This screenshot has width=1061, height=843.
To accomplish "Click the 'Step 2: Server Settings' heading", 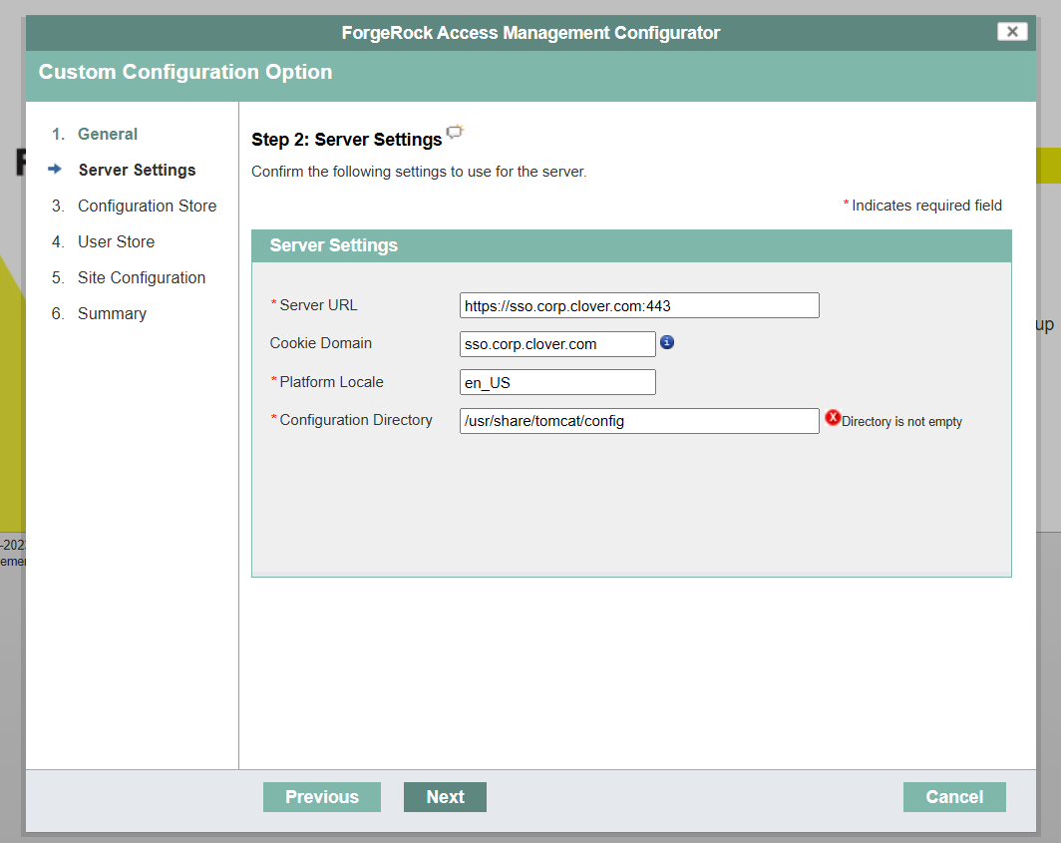I will tap(346, 140).
